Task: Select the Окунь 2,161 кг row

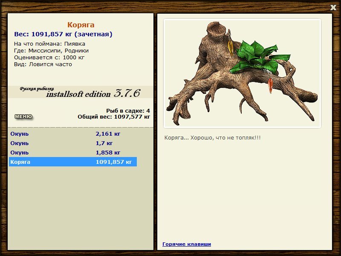Action: pos(73,134)
